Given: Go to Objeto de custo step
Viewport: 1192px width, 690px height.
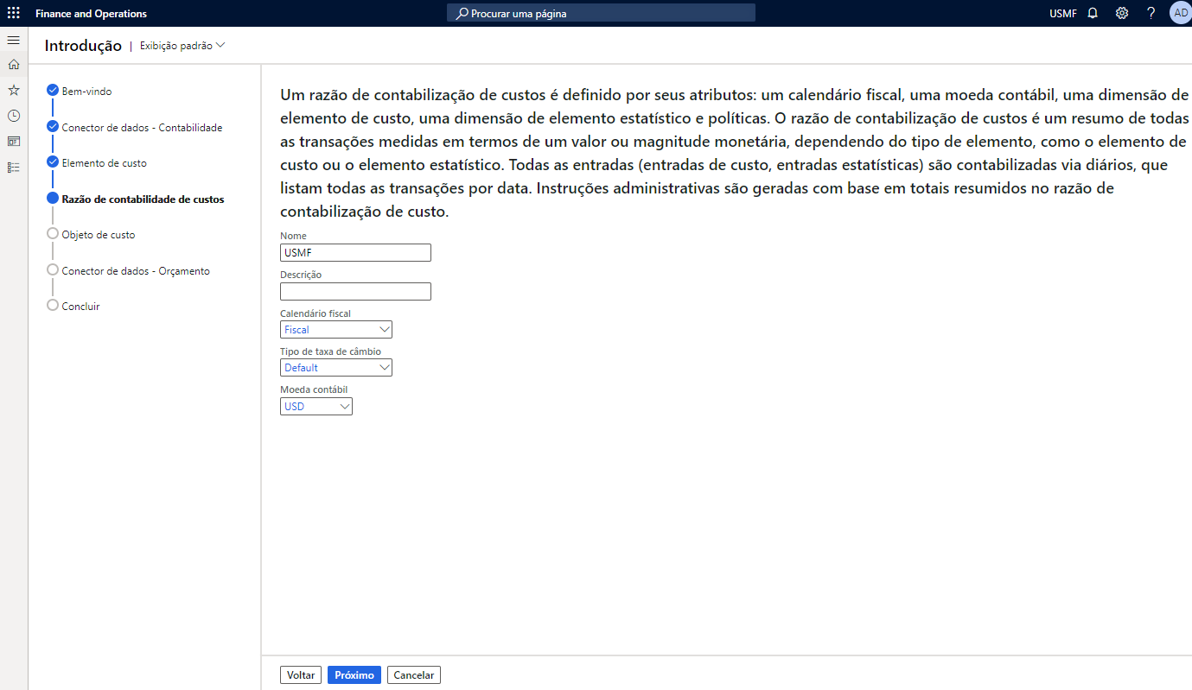Looking at the screenshot, I should coord(99,235).
